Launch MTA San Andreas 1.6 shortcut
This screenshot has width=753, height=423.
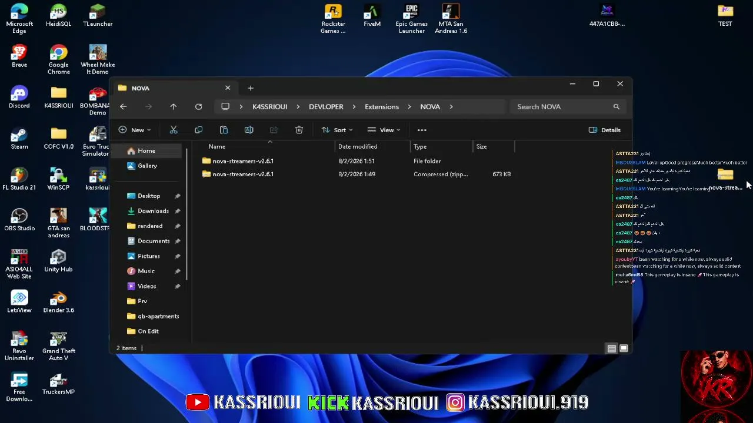451,20
